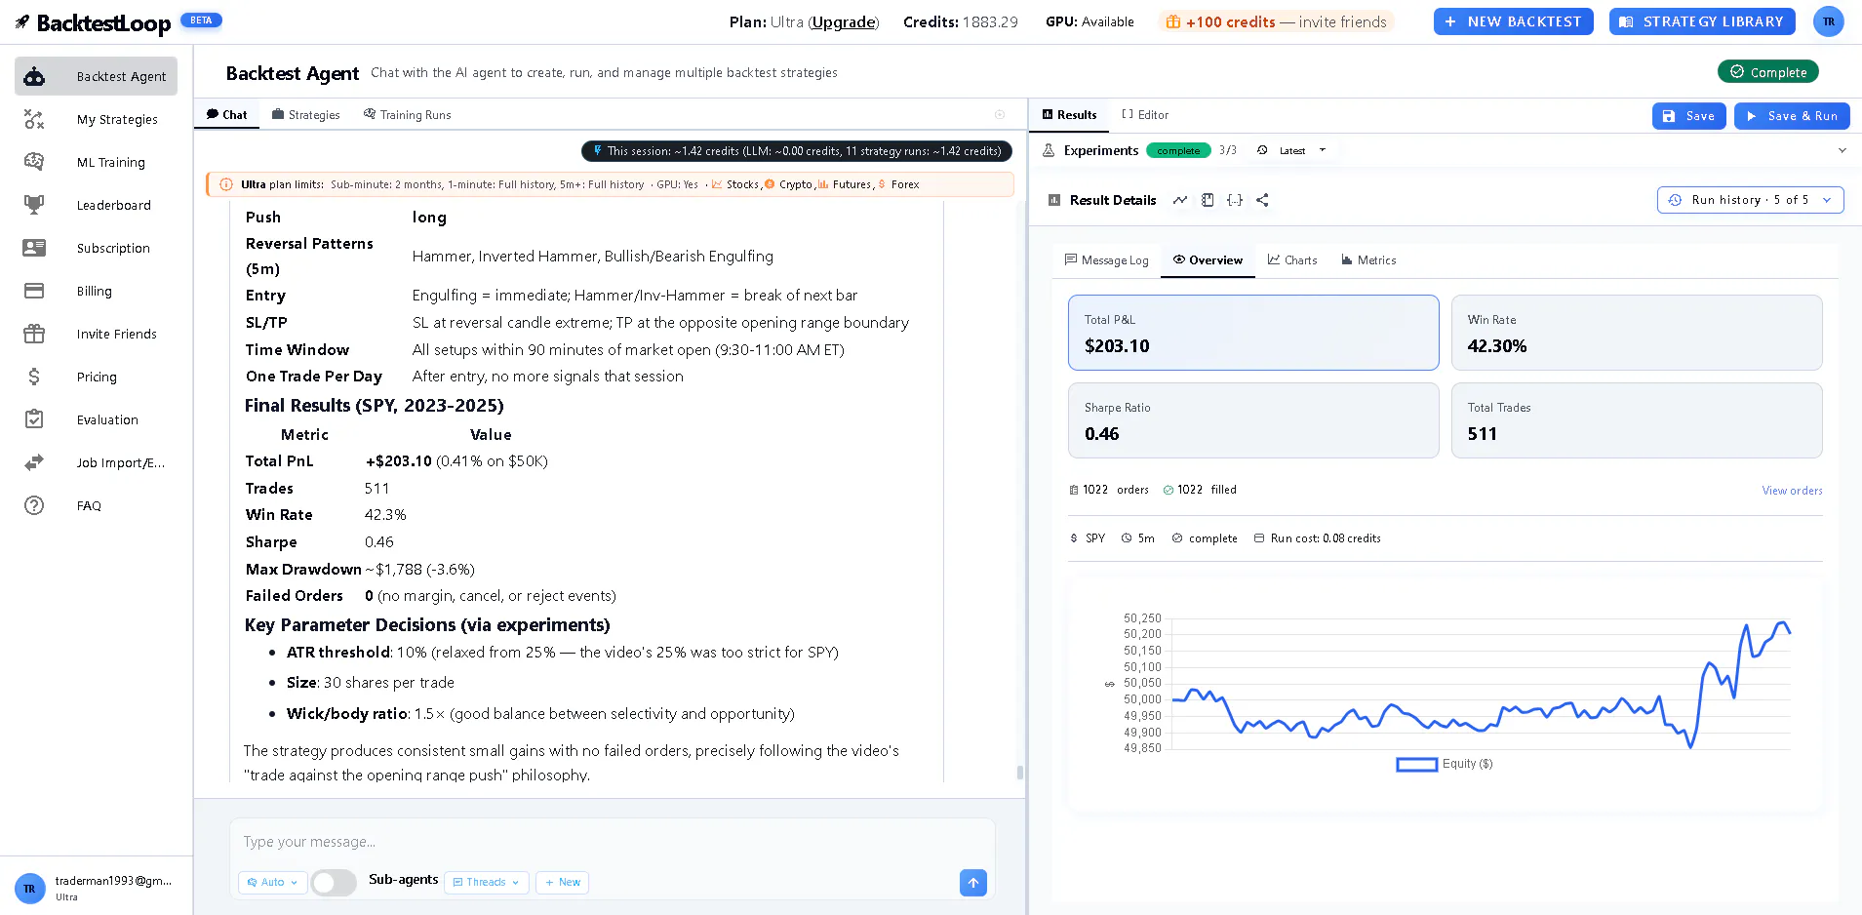Click the Save & Run button
1862x915 pixels.
coord(1792,116)
